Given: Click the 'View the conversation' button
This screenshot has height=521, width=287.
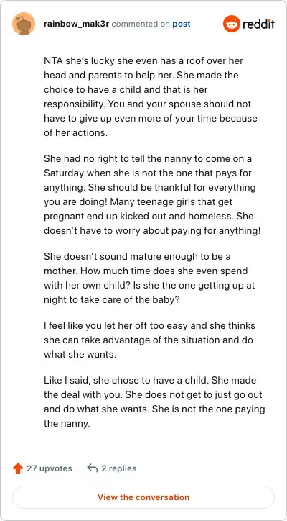Looking at the screenshot, I should pyautogui.click(x=143, y=497).
